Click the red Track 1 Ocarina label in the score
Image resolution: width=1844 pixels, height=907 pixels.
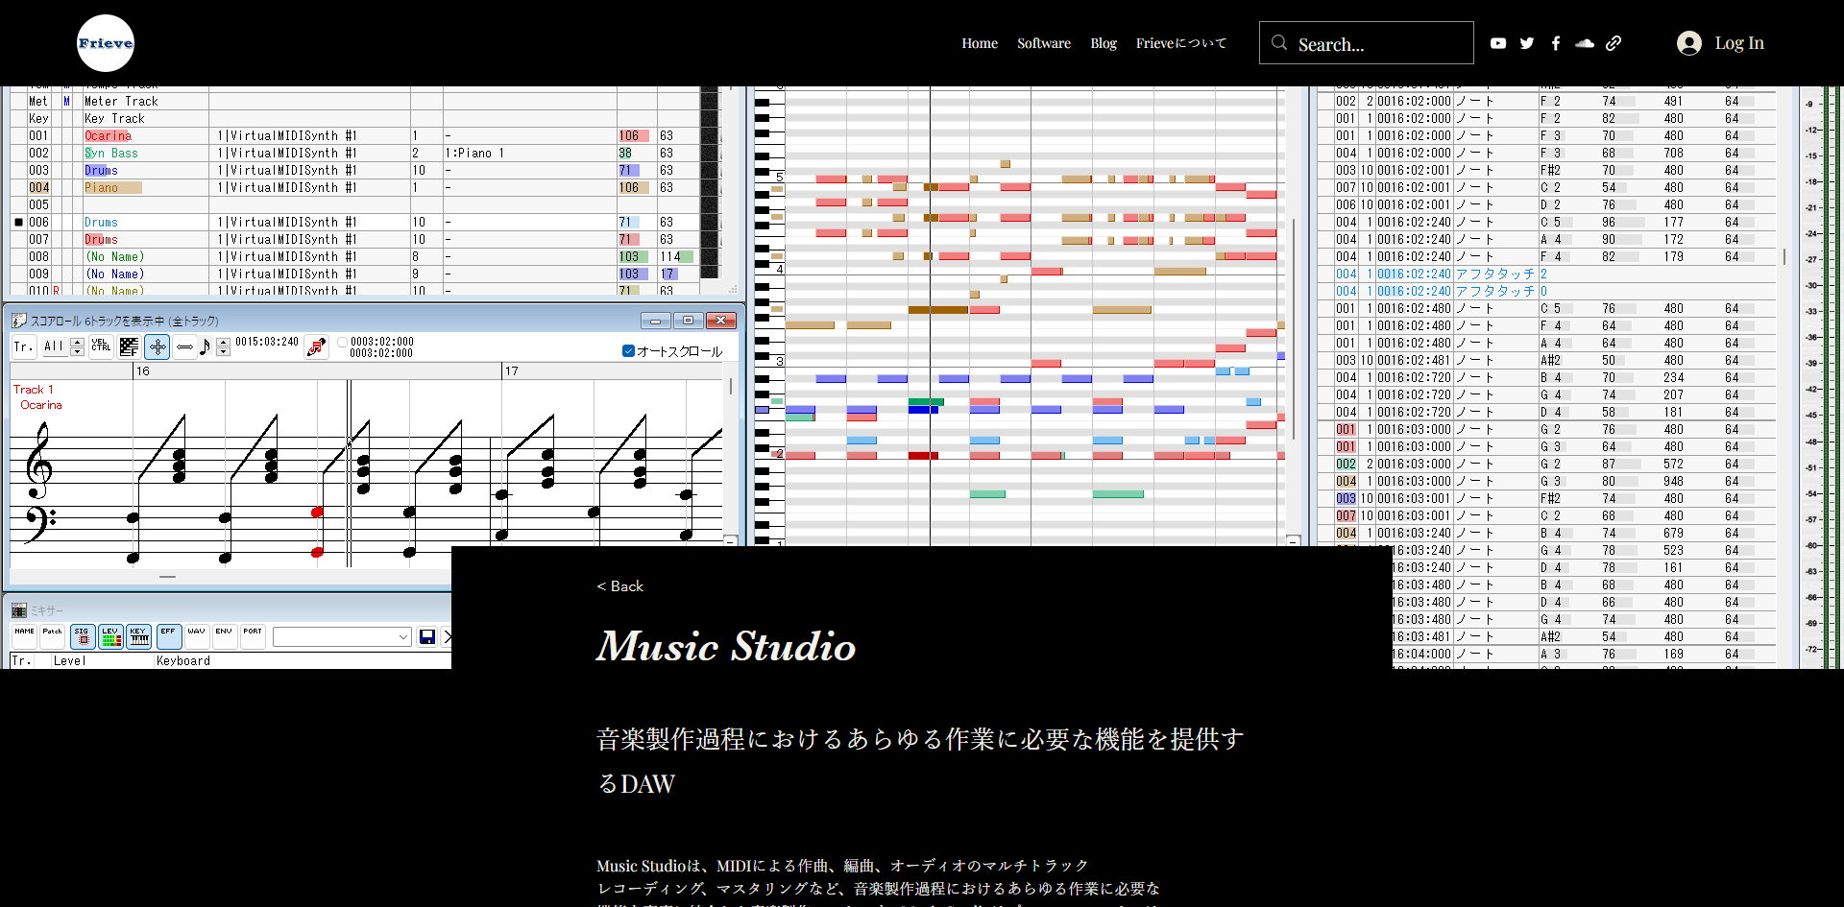(x=37, y=397)
